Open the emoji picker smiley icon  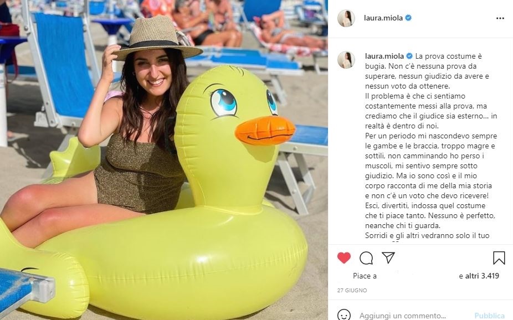(344, 315)
